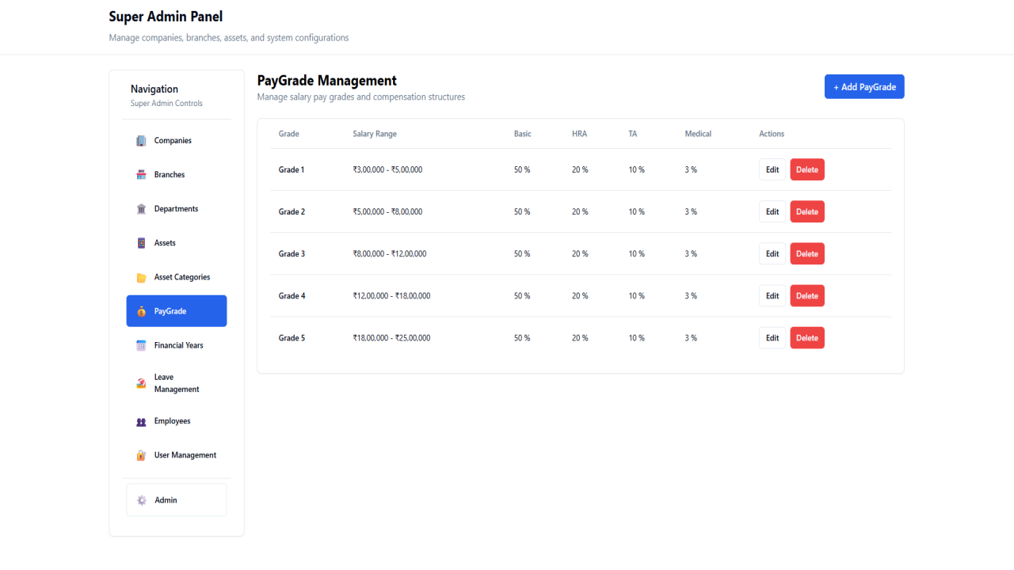Image resolution: width=1014 pixels, height=570 pixels.
Task: Select the Grade 2 row label
Action: (292, 211)
